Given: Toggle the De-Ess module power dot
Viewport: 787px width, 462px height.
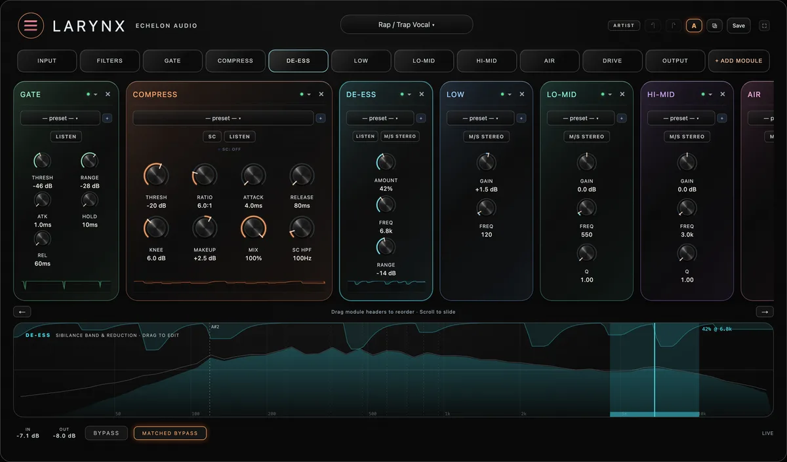Looking at the screenshot, I should tap(402, 94).
